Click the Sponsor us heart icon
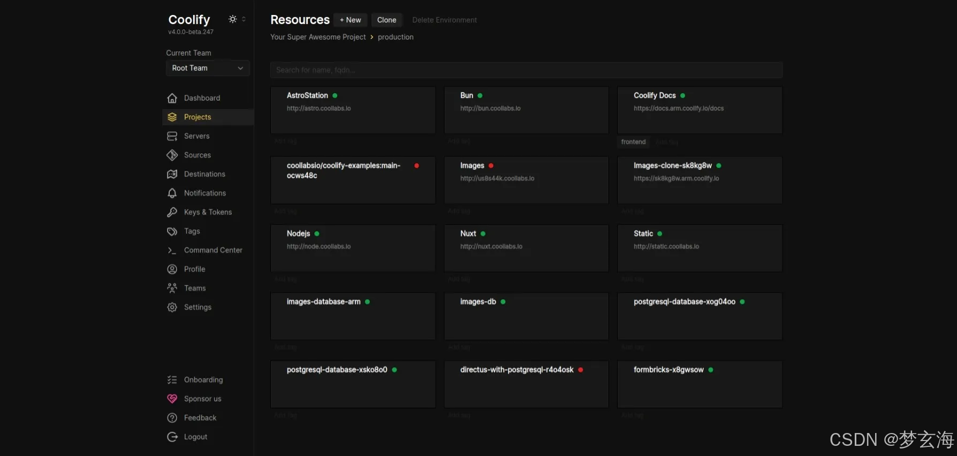The width and height of the screenshot is (957, 456). (x=172, y=399)
